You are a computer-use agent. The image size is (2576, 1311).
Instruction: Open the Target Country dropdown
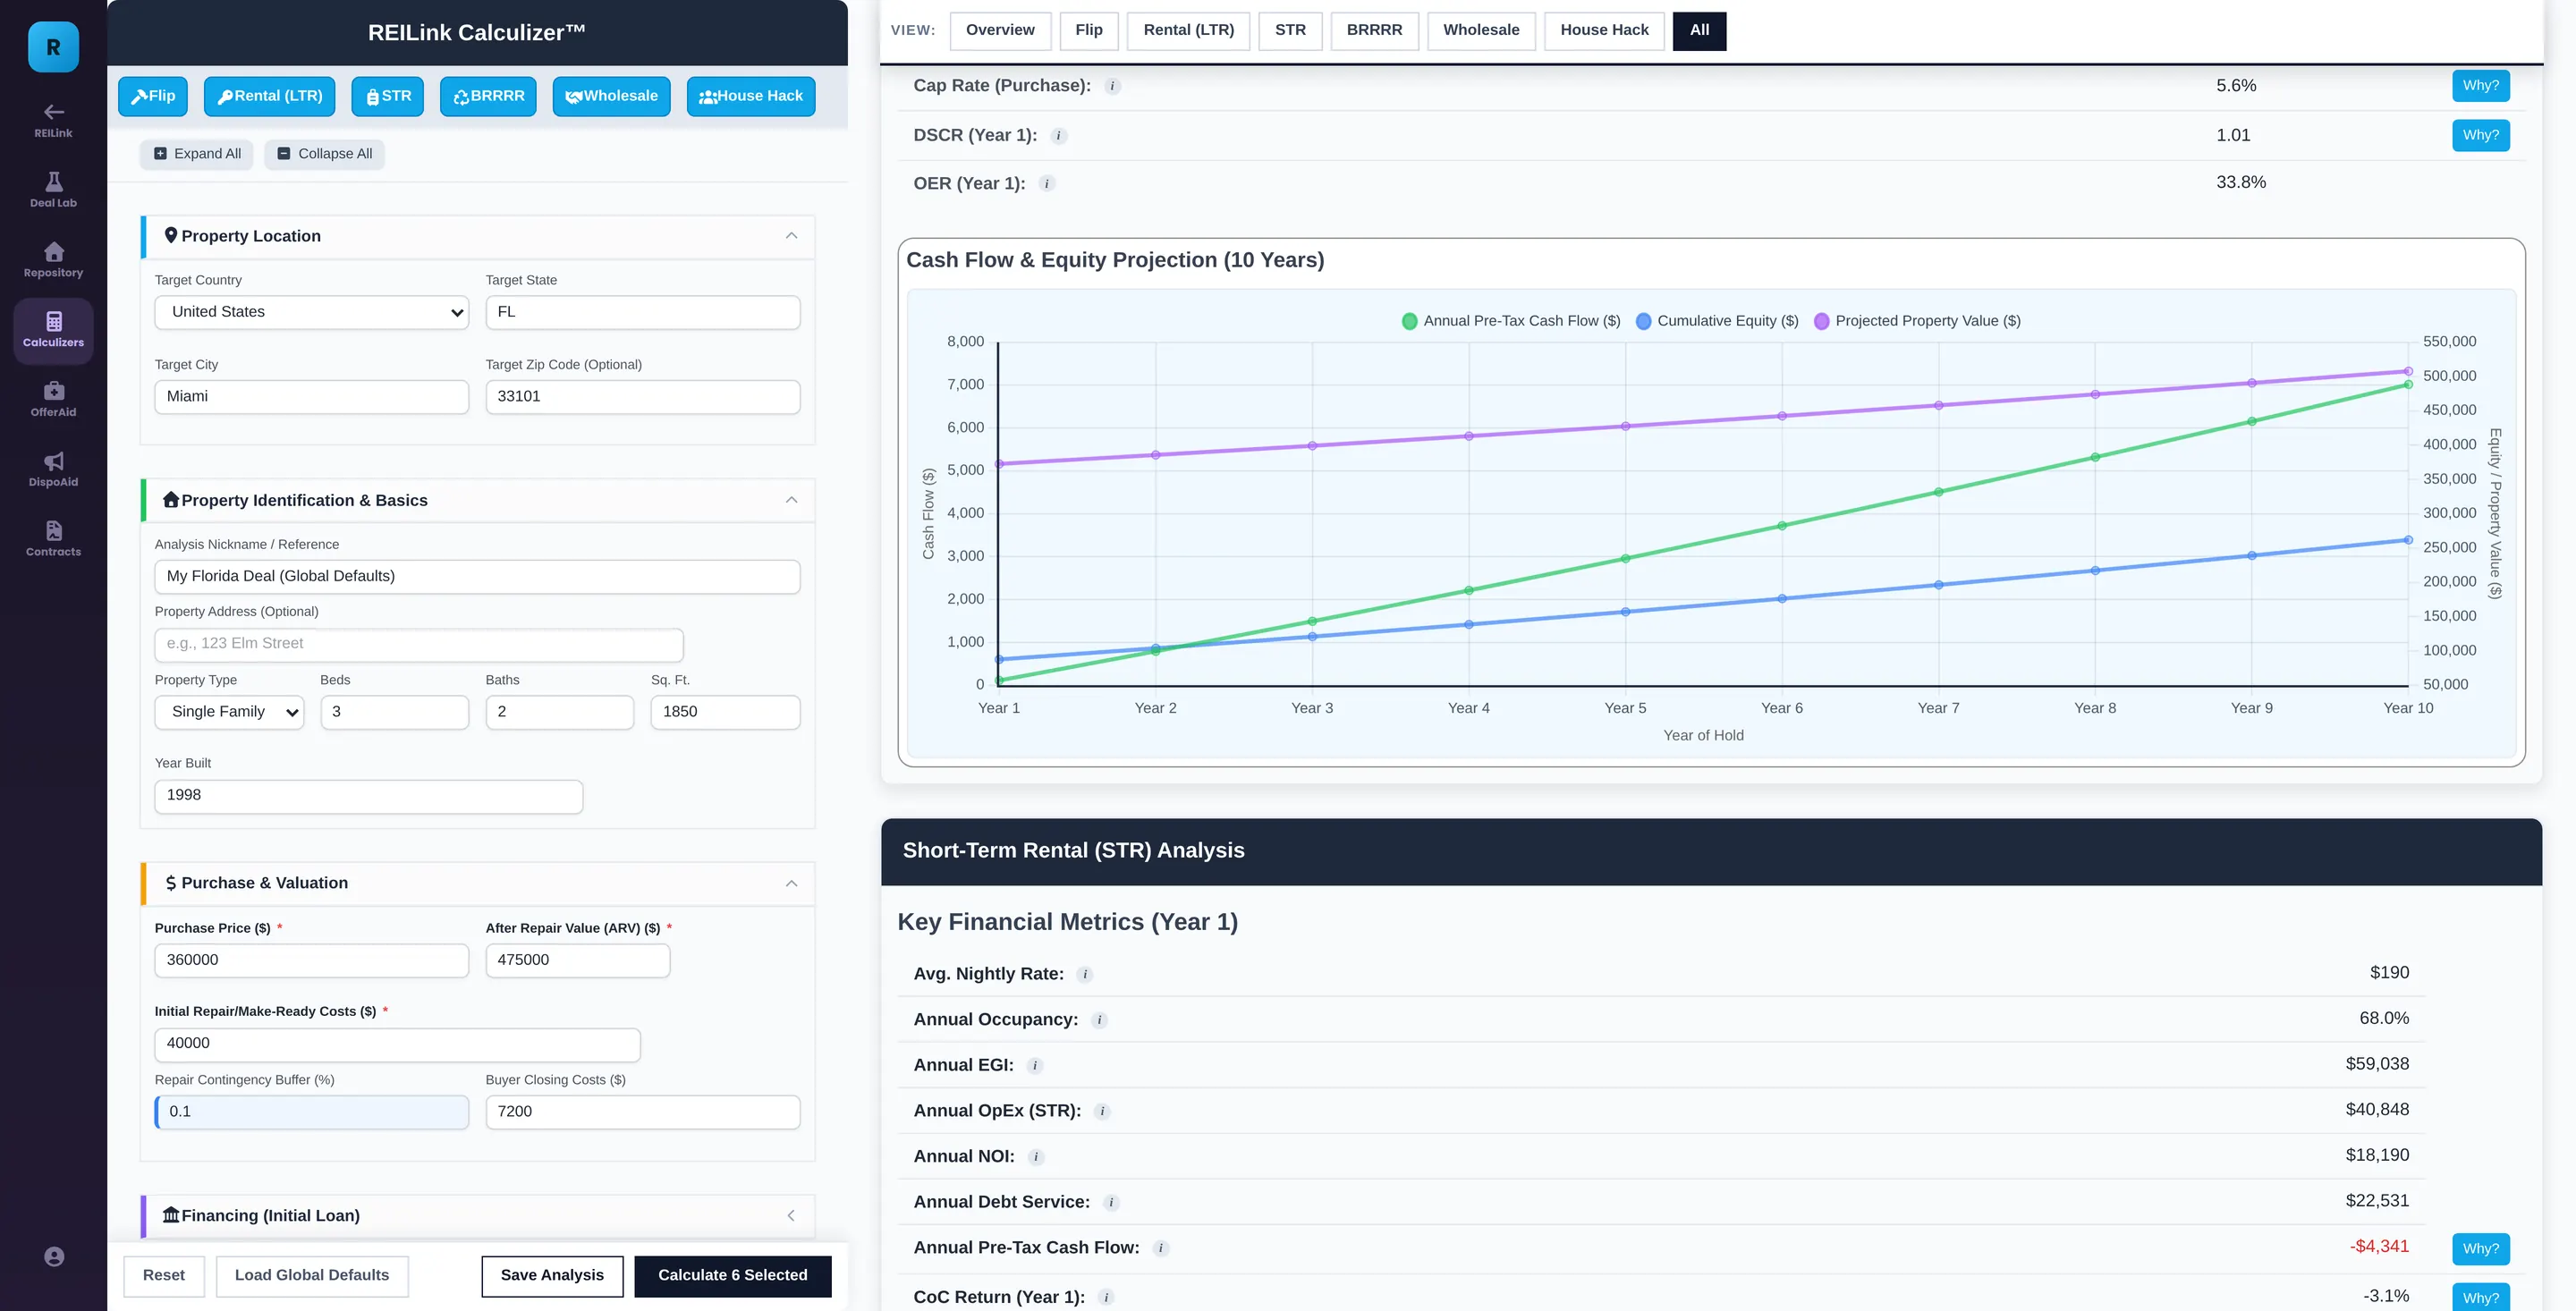point(312,312)
